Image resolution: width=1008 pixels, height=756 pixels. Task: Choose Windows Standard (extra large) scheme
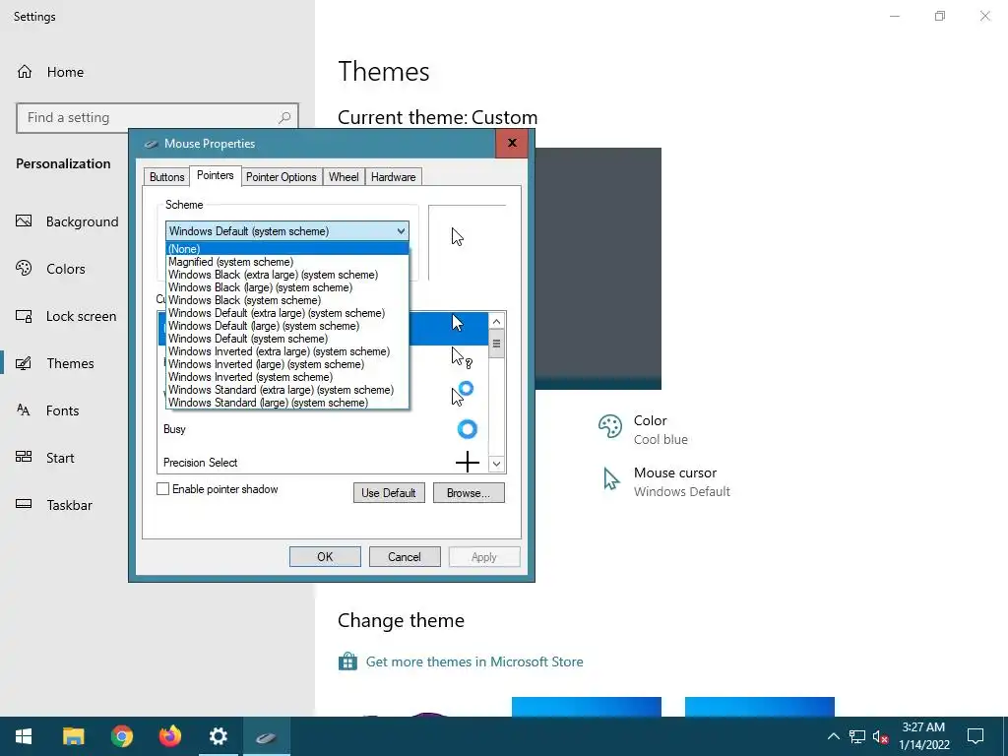tap(287, 390)
